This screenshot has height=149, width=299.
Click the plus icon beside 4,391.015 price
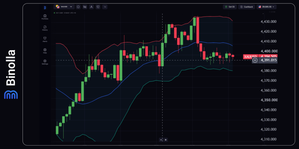pos(255,61)
